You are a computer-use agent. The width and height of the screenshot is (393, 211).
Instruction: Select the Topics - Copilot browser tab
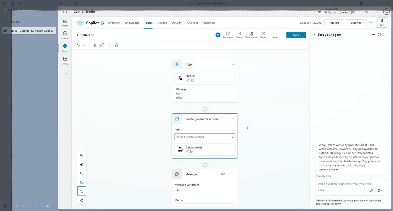(x=29, y=30)
